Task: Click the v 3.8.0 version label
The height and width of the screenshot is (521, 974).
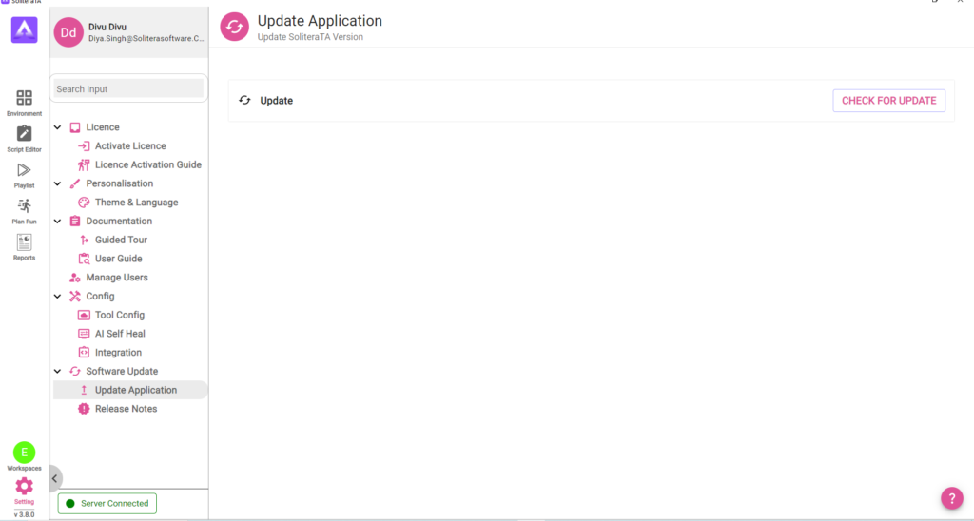Action: coord(24,514)
